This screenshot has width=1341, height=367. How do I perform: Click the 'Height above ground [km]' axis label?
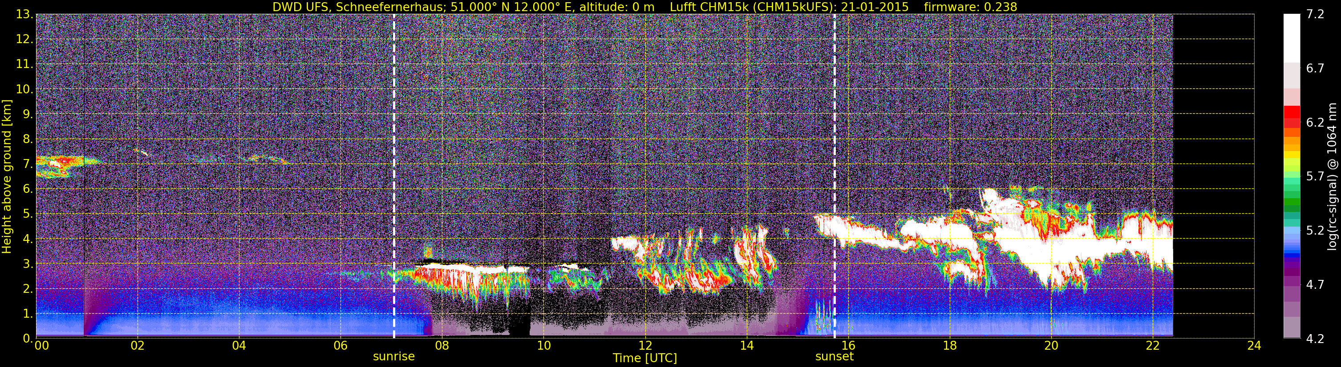tap(7, 176)
